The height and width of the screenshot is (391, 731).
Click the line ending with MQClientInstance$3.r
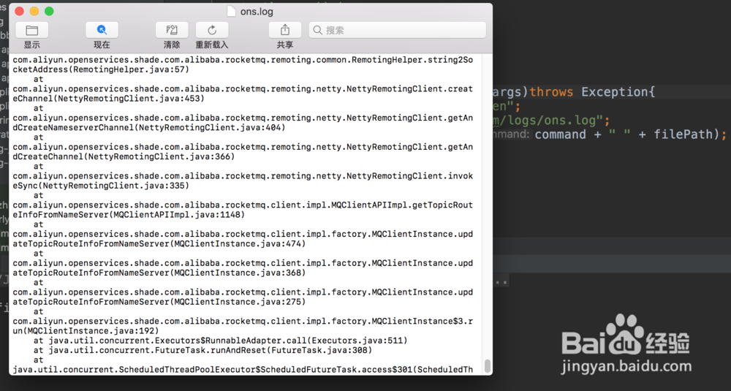[x=243, y=322]
